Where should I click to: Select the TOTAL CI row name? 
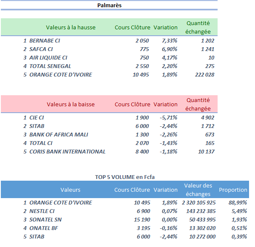click(41, 143)
